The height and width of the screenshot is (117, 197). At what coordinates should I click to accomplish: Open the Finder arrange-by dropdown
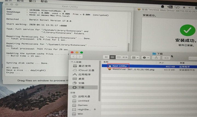(x=135, y=58)
